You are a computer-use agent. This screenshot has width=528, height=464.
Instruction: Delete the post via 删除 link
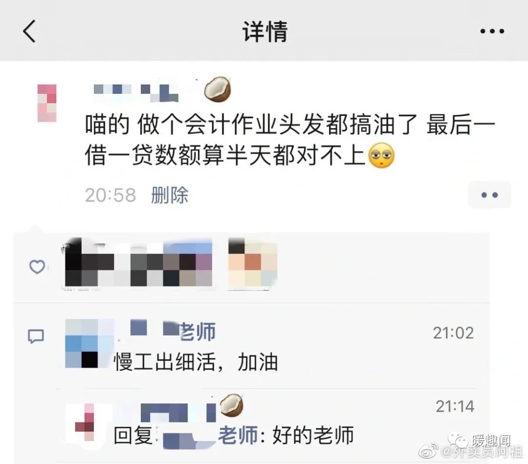pyautogui.click(x=169, y=195)
